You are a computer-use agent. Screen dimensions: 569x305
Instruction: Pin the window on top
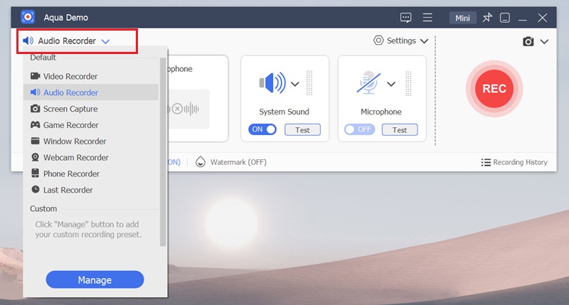tap(487, 17)
